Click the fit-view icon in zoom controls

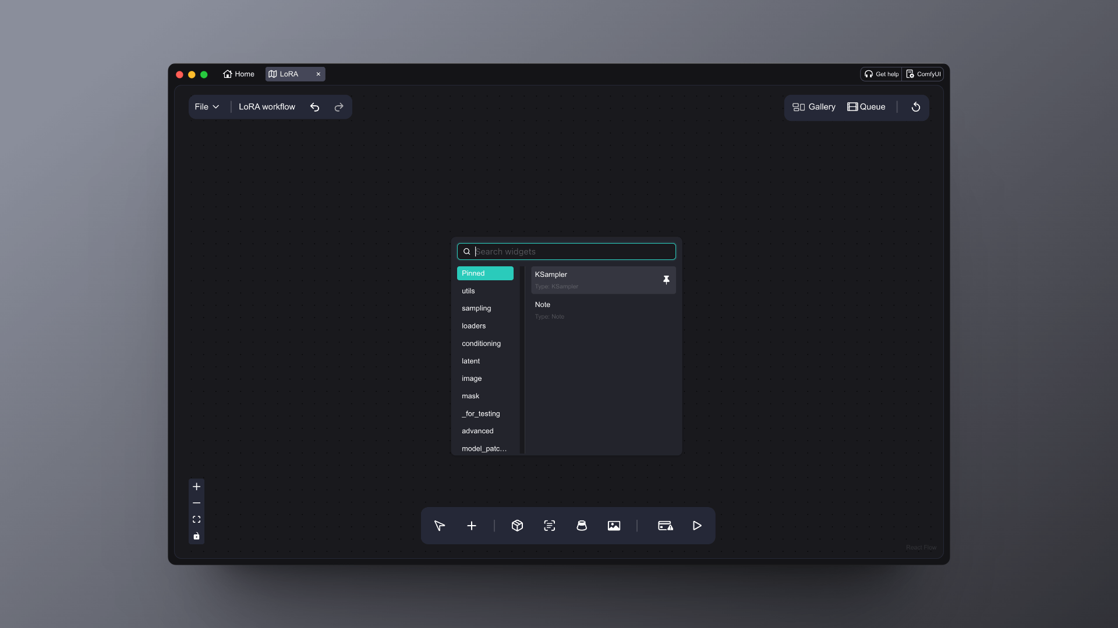196,519
